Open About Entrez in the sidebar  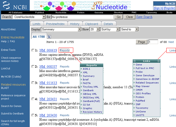(x=8, y=29)
